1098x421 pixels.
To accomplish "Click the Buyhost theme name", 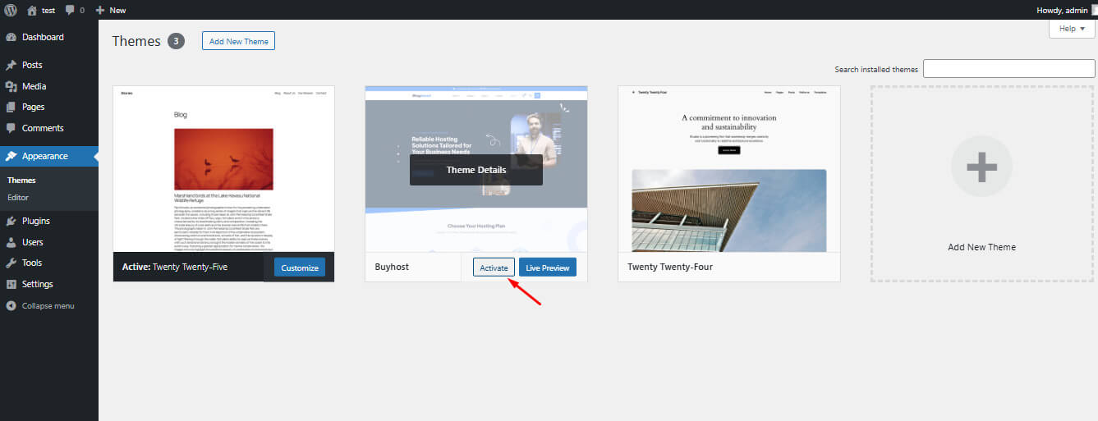I will click(x=392, y=267).
